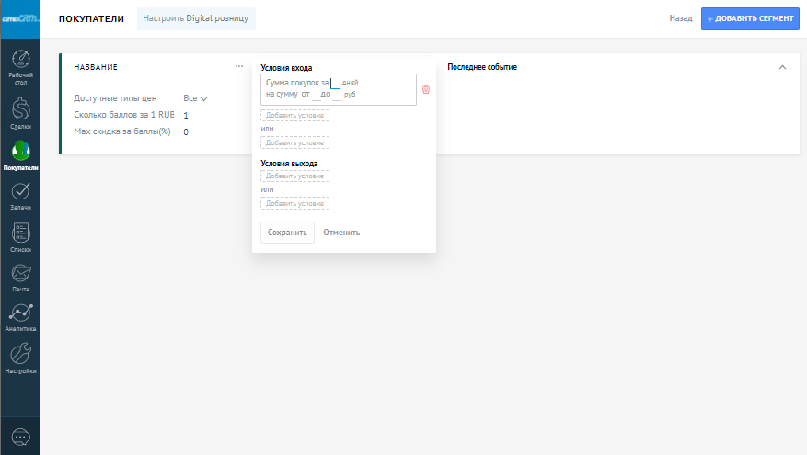
Task: Click the Назад link
Action: [x=681, y=18]
